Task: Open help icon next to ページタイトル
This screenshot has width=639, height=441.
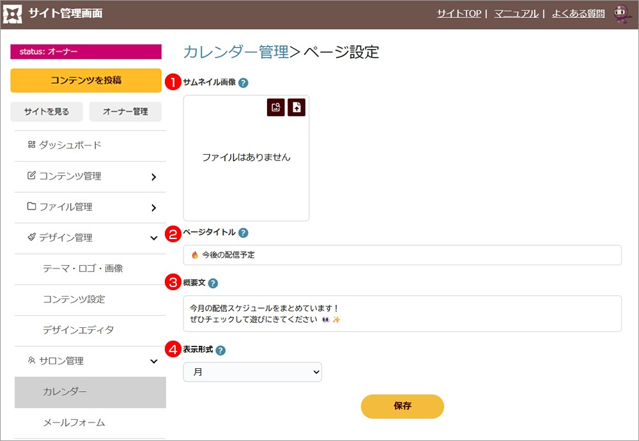Action: pyautogui.click(x=243, y=233)
